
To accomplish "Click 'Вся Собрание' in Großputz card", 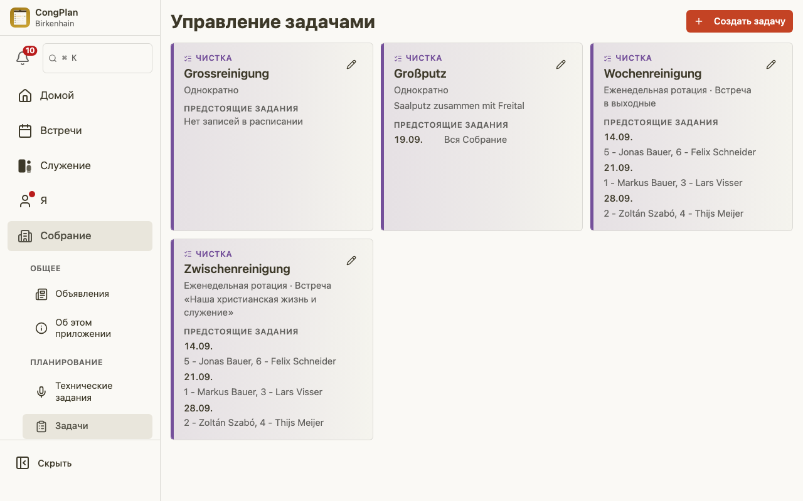I will tap(476, 140).
